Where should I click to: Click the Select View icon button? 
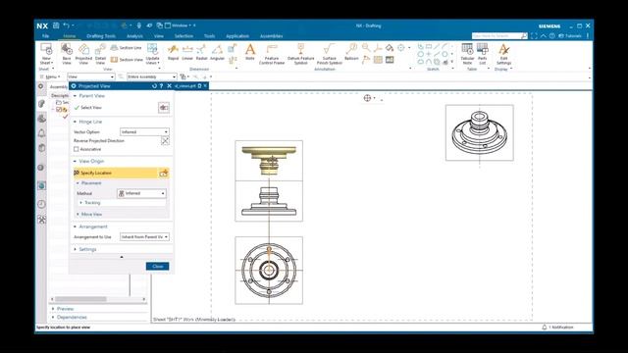pos(164,108)
